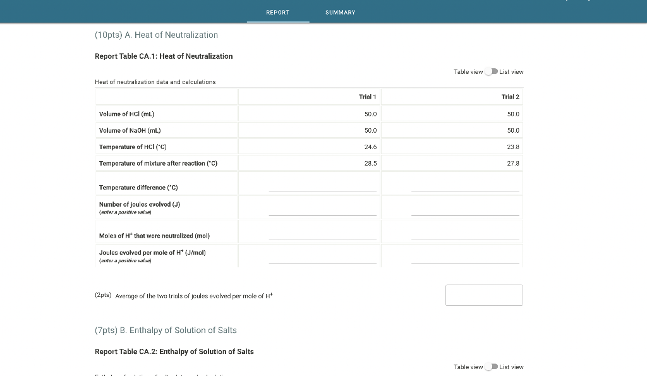Select Trial 2 joules per mole field

pos(466,259)
